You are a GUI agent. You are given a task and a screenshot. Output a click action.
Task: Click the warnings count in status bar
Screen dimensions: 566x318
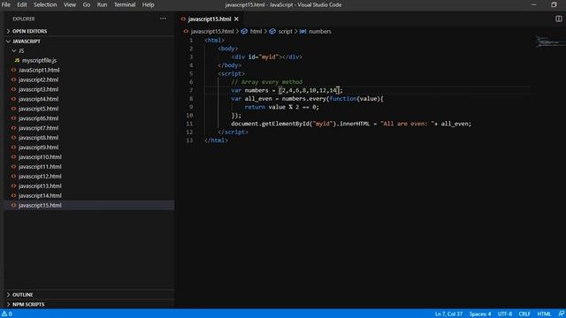click(x=7, y=314)
